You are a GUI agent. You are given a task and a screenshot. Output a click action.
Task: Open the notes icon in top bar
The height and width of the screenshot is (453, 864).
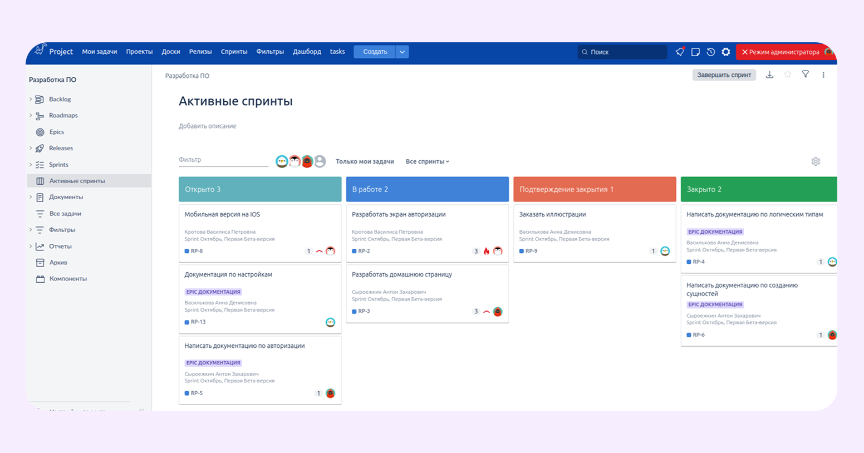(x=695, y=52)
